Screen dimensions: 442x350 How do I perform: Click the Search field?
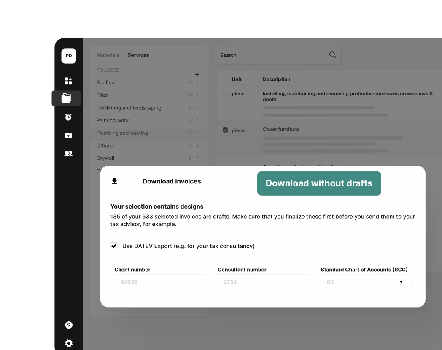pyautogui.click(x=278, y=55)
